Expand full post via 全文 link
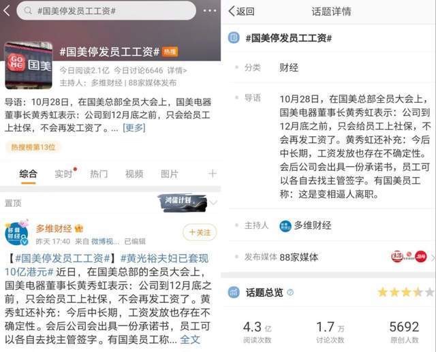The width and height of the screenshot is (436, 352). 190,340
